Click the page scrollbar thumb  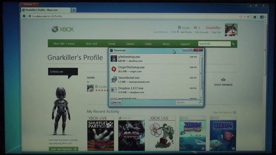point(266,50)
